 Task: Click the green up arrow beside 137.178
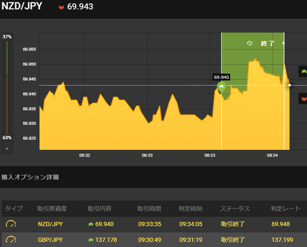pyautogui.click(x=91, y=240)
